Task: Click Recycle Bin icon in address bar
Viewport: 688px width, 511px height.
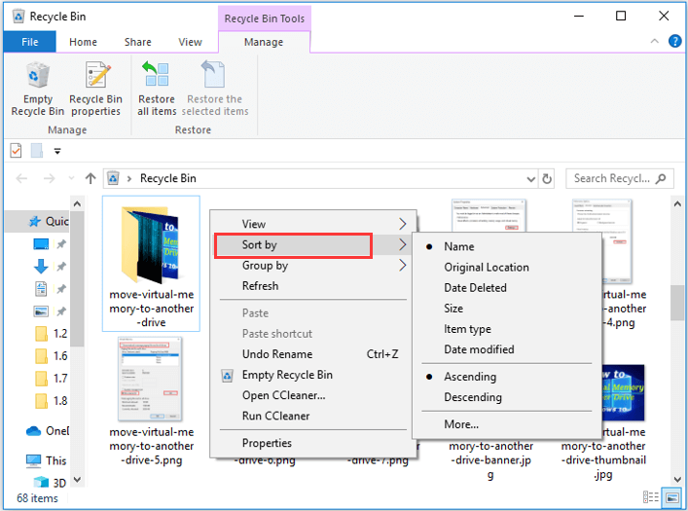Action: point(113,179)
